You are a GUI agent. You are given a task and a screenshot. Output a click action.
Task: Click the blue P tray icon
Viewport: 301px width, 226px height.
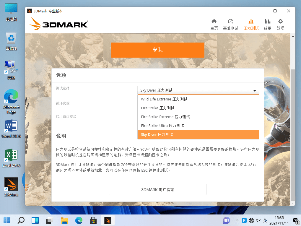point(244,220)
